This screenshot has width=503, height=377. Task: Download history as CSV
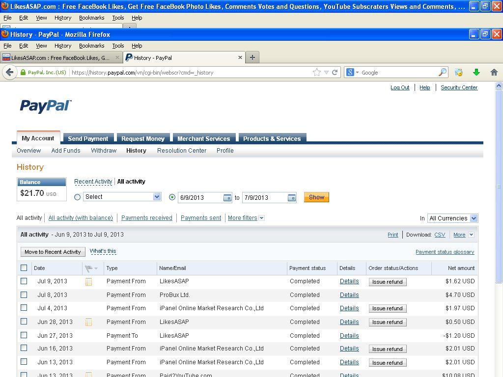440,235
